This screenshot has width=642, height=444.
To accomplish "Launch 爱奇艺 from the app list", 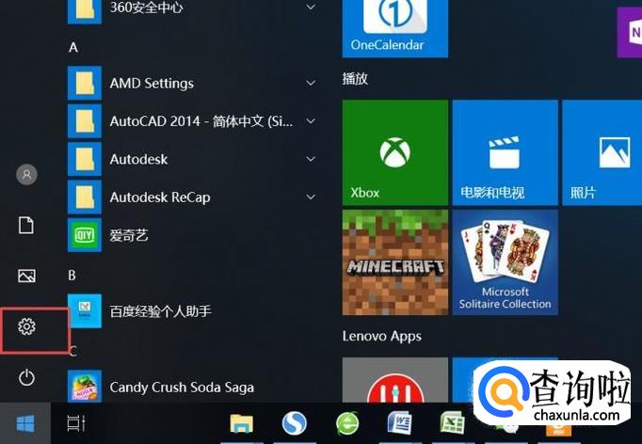I will (192, 235).
